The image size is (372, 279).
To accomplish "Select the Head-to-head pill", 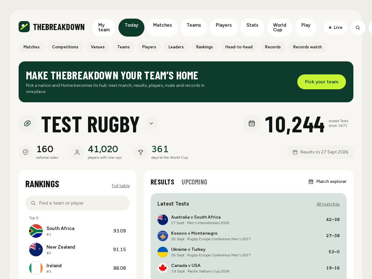I will [239, 47].
